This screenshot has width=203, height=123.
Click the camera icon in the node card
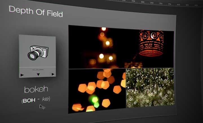(x=38, y=52)
